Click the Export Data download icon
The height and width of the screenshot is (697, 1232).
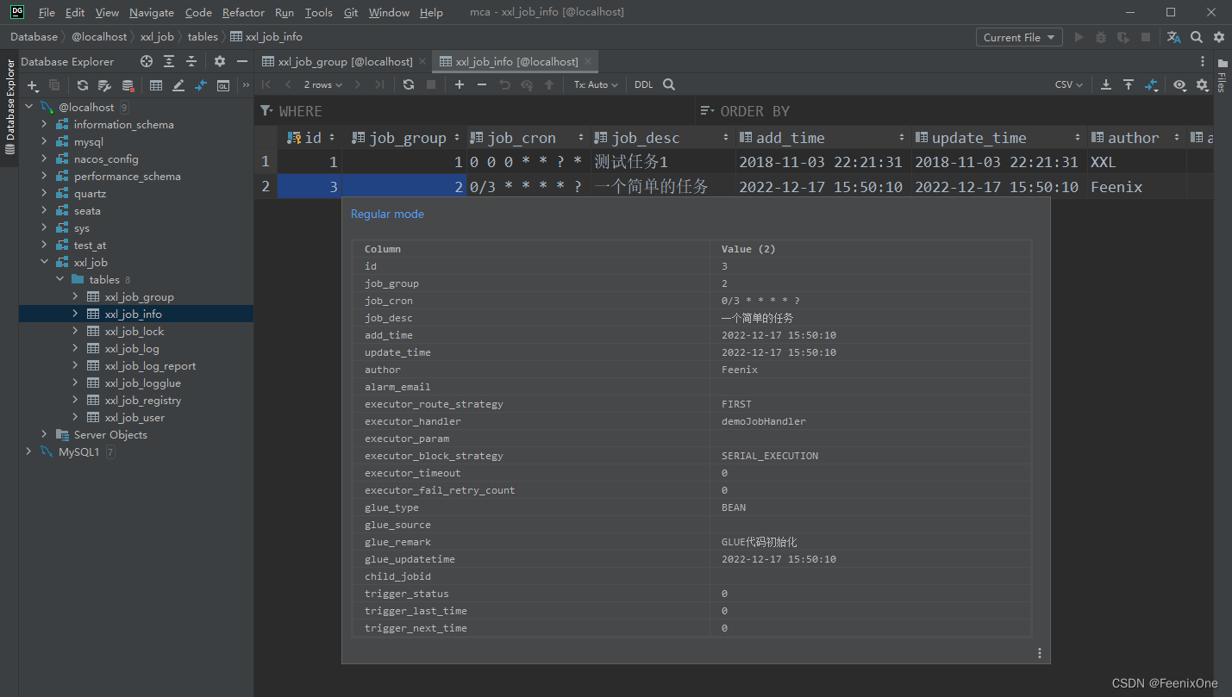click(1106, 84)
